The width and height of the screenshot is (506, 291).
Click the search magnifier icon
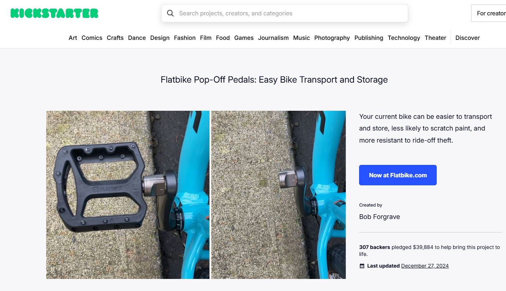(x=170, y=14)
